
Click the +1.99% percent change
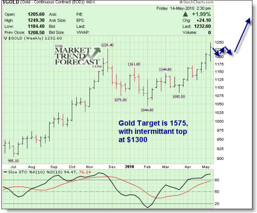coord(201,14)
